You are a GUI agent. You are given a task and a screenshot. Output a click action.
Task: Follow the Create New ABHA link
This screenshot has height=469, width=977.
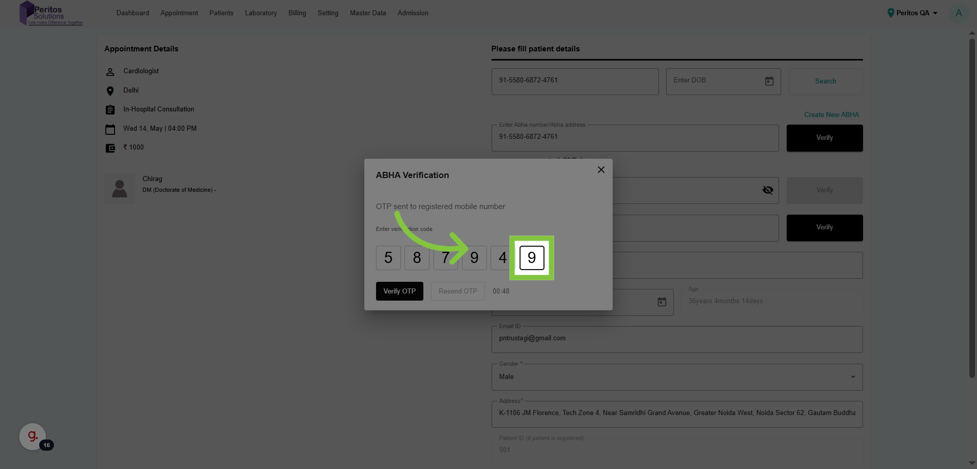click(831, 115)
